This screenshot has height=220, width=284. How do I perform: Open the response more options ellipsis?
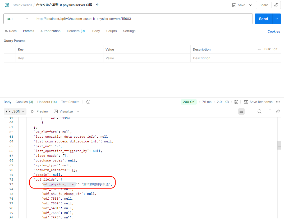click(x=278, y=102)
